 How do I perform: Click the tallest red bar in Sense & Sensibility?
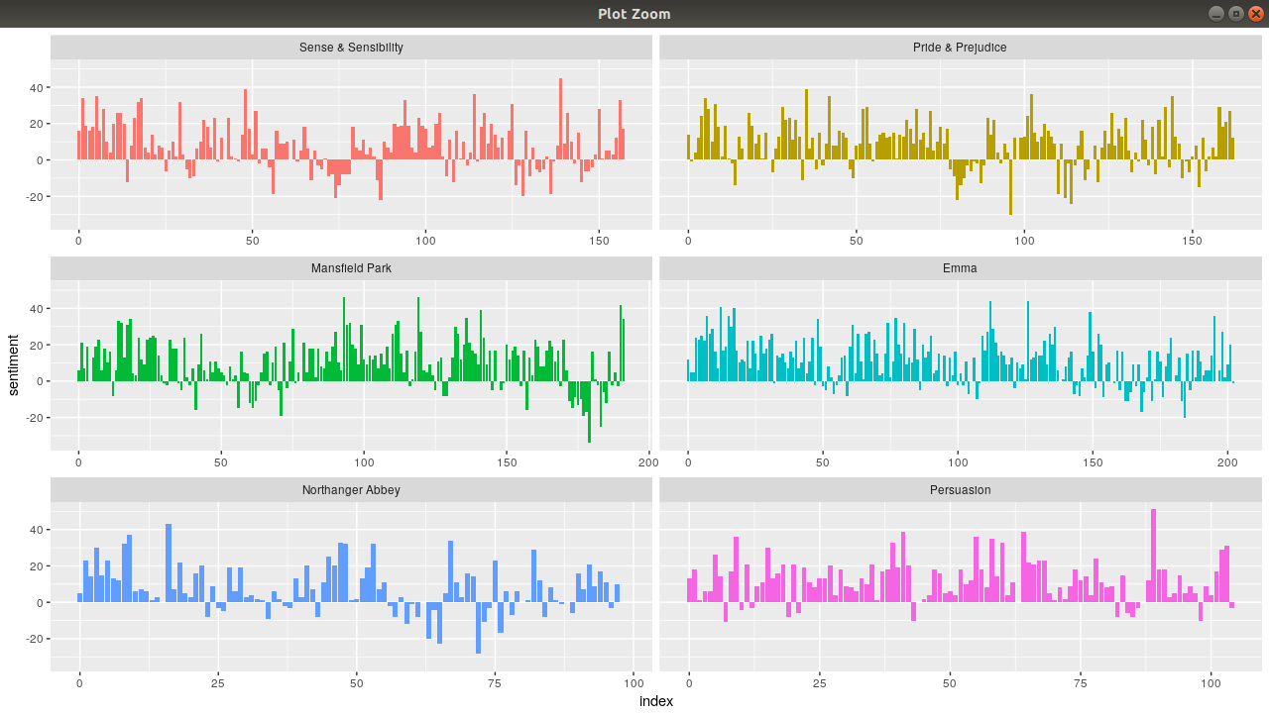[560, 119]
